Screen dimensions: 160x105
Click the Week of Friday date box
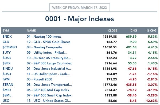(x=80, y=7)
